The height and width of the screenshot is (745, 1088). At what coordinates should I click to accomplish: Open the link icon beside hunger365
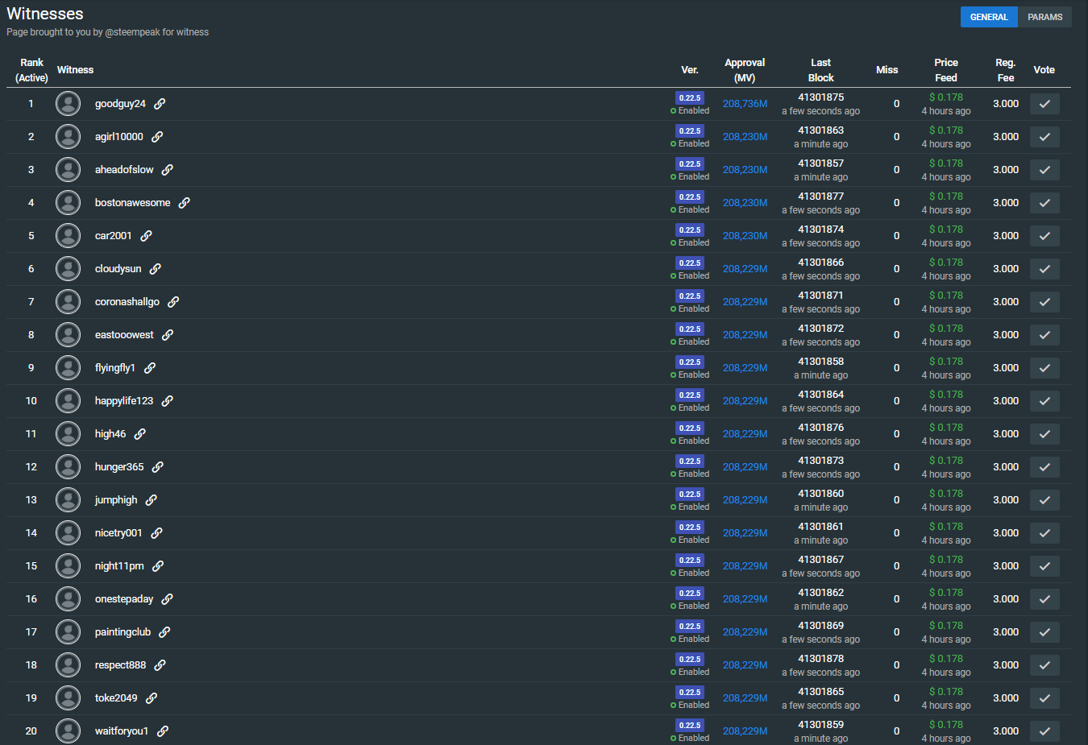pyautogui.click(x=157, y=467)
